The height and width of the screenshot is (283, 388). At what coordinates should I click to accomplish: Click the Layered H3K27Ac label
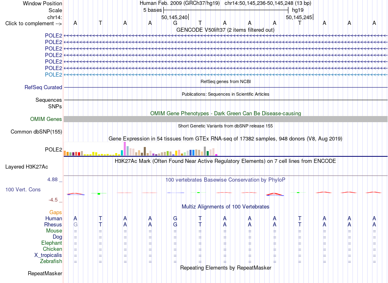point(27,167)
